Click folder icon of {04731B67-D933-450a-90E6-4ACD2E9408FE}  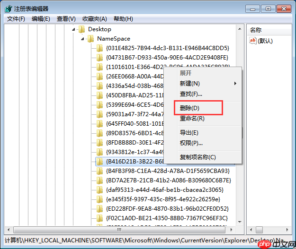[x=99, y=58]
